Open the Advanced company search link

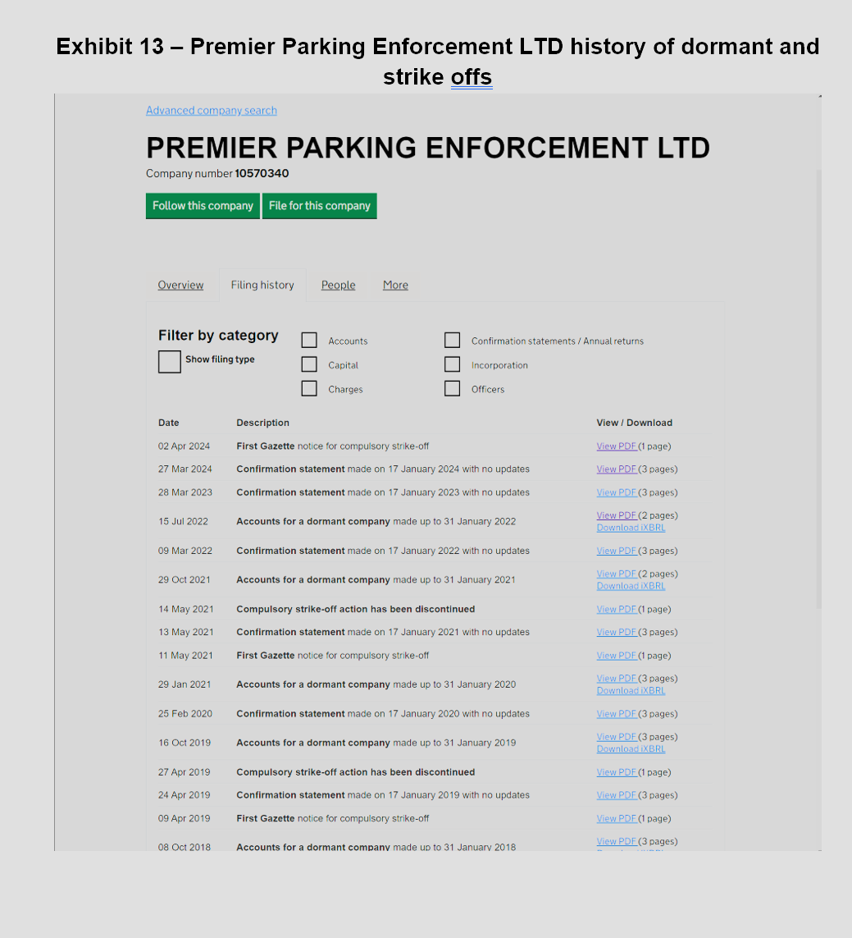click(x=212, y=111)
